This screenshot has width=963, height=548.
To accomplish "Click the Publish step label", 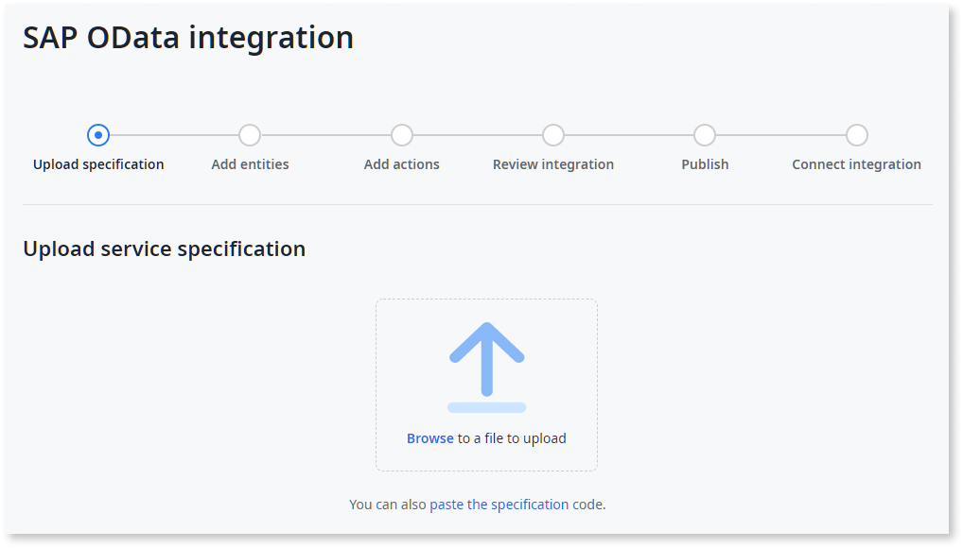I will click(705, 163).
